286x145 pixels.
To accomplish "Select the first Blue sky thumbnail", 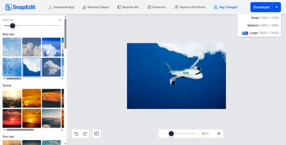I will pos(12,47).
